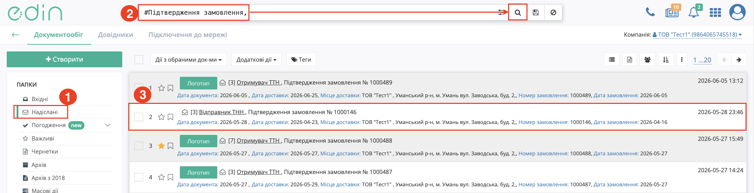The height and width of the screenshot is (193, 754).
Task: Go to previous page arrow
Action: pyautogui.click(x=724, y=60)
